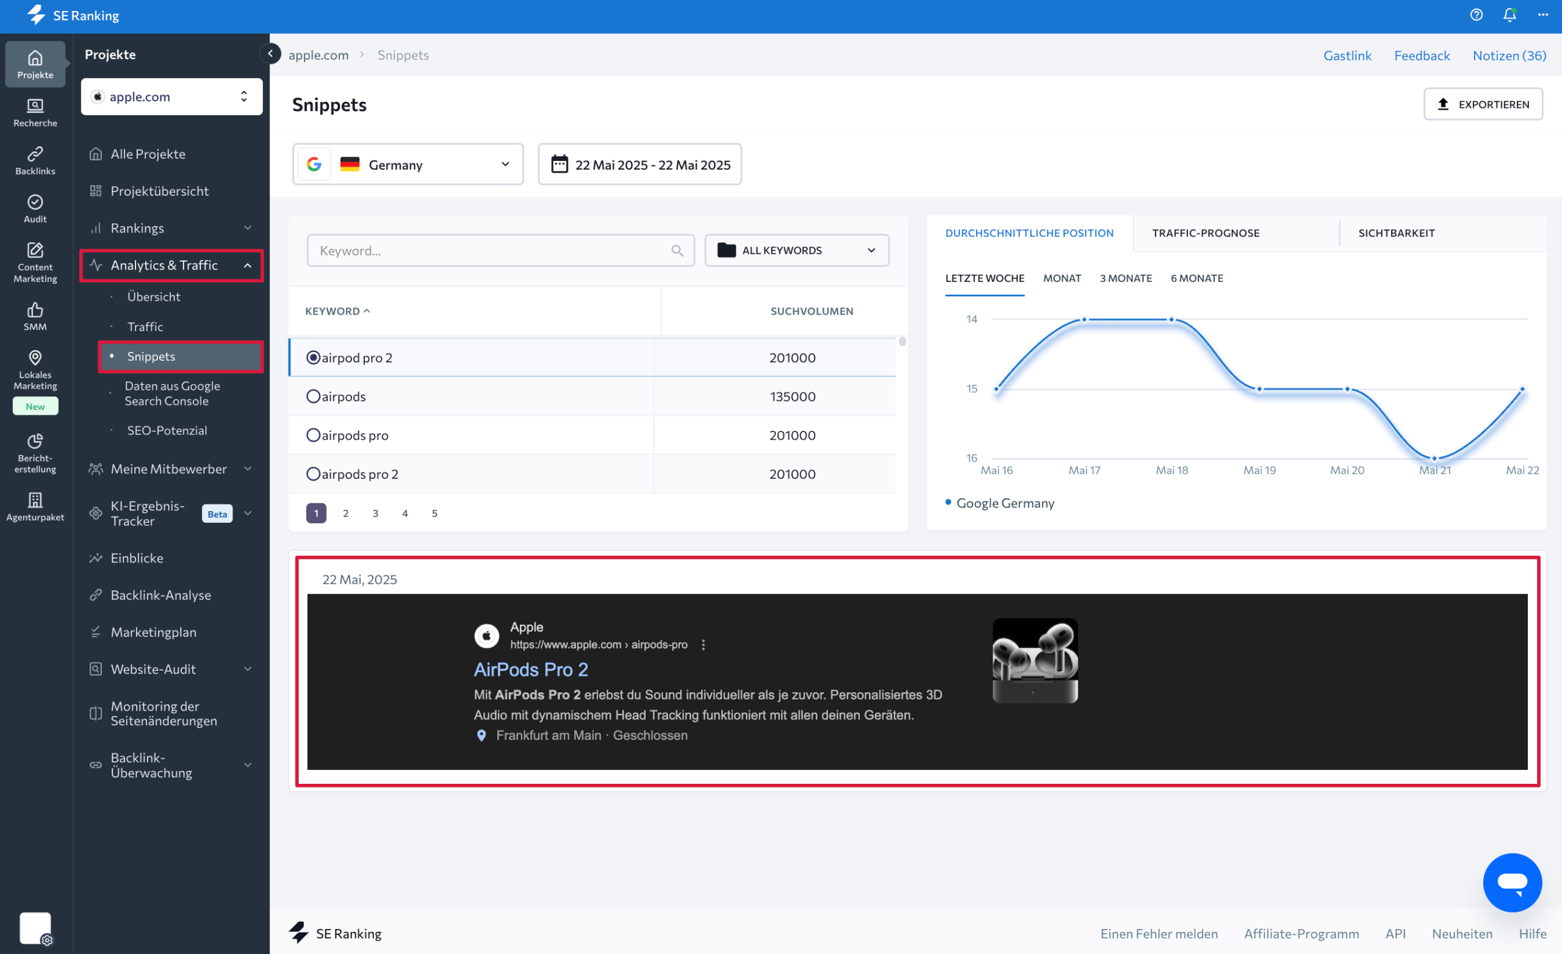Click the Mai 21 chart data point
1562x954 pixels.
[x=1434, y=458]
